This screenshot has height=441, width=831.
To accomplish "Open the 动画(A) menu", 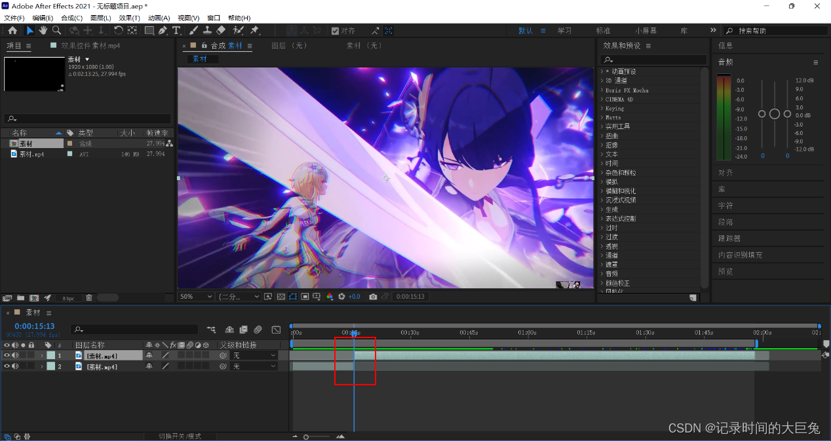I will coord(159,18).
